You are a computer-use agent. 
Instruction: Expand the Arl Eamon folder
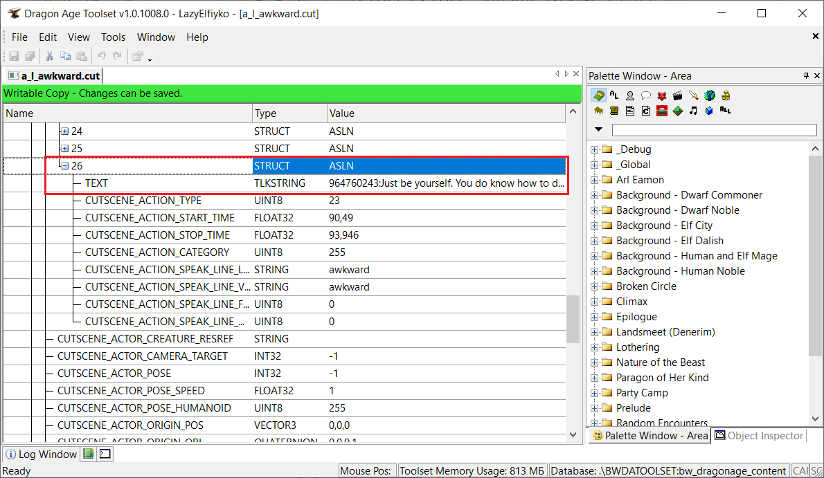click(594, 180)
